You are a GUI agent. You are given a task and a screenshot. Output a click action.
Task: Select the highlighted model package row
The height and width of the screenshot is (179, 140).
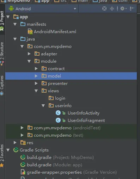tap(71, 76)
